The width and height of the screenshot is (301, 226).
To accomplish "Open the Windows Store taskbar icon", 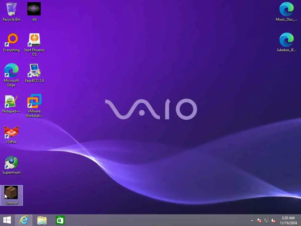I will coord(60,220).
